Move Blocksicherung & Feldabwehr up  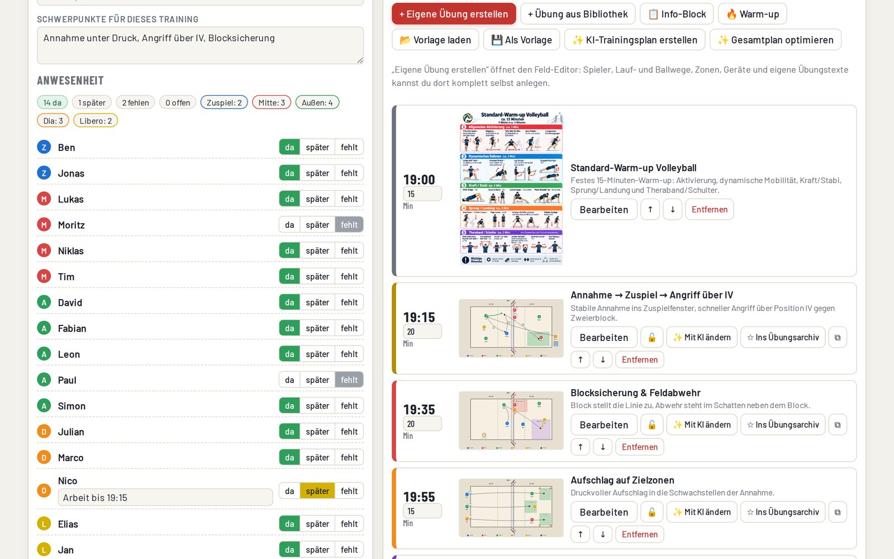point(581,447)
